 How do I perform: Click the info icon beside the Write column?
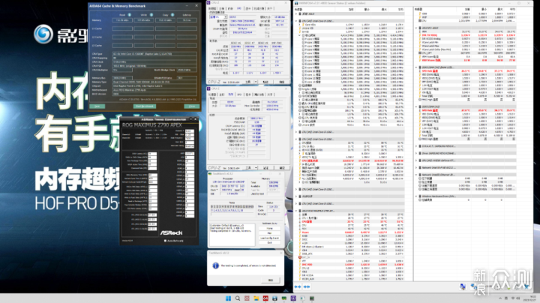pos(151,15)
